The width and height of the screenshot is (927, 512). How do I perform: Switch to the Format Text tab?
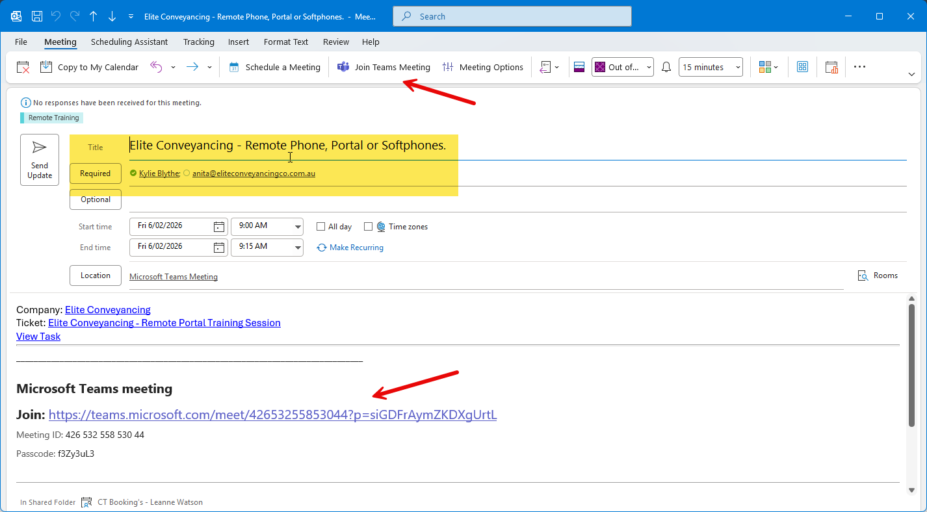(285, 42)
